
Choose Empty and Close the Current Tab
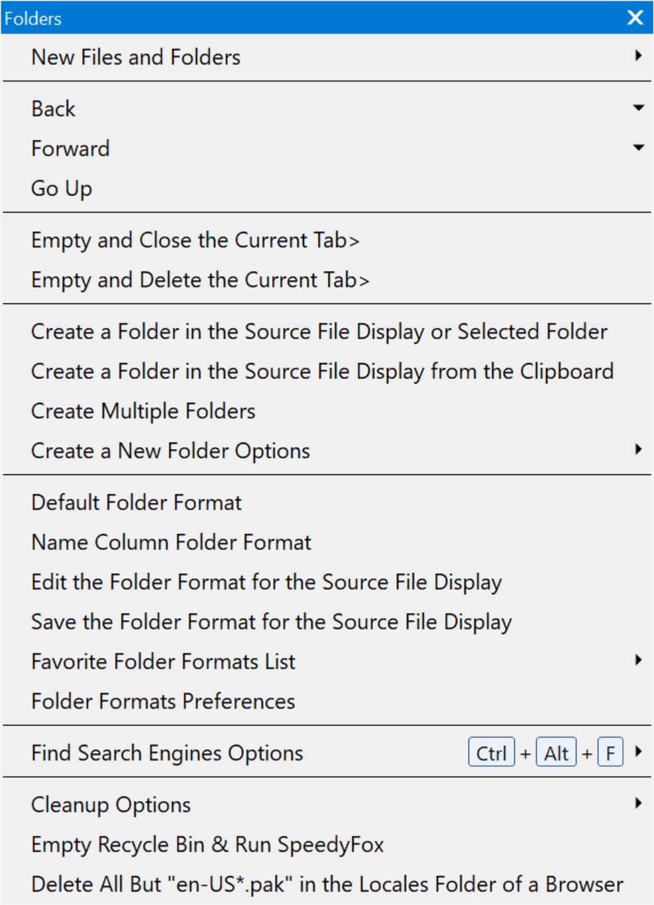pyautogui.click(x=327, y=240)
